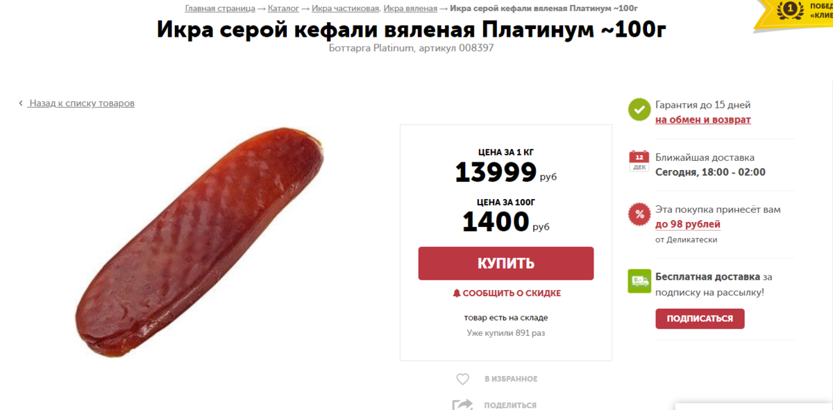Click the winner award badge icon
The width and height of the screenshot is (833, 410).
789,10
